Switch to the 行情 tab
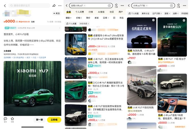190x129 pixels. click(91, 12)
